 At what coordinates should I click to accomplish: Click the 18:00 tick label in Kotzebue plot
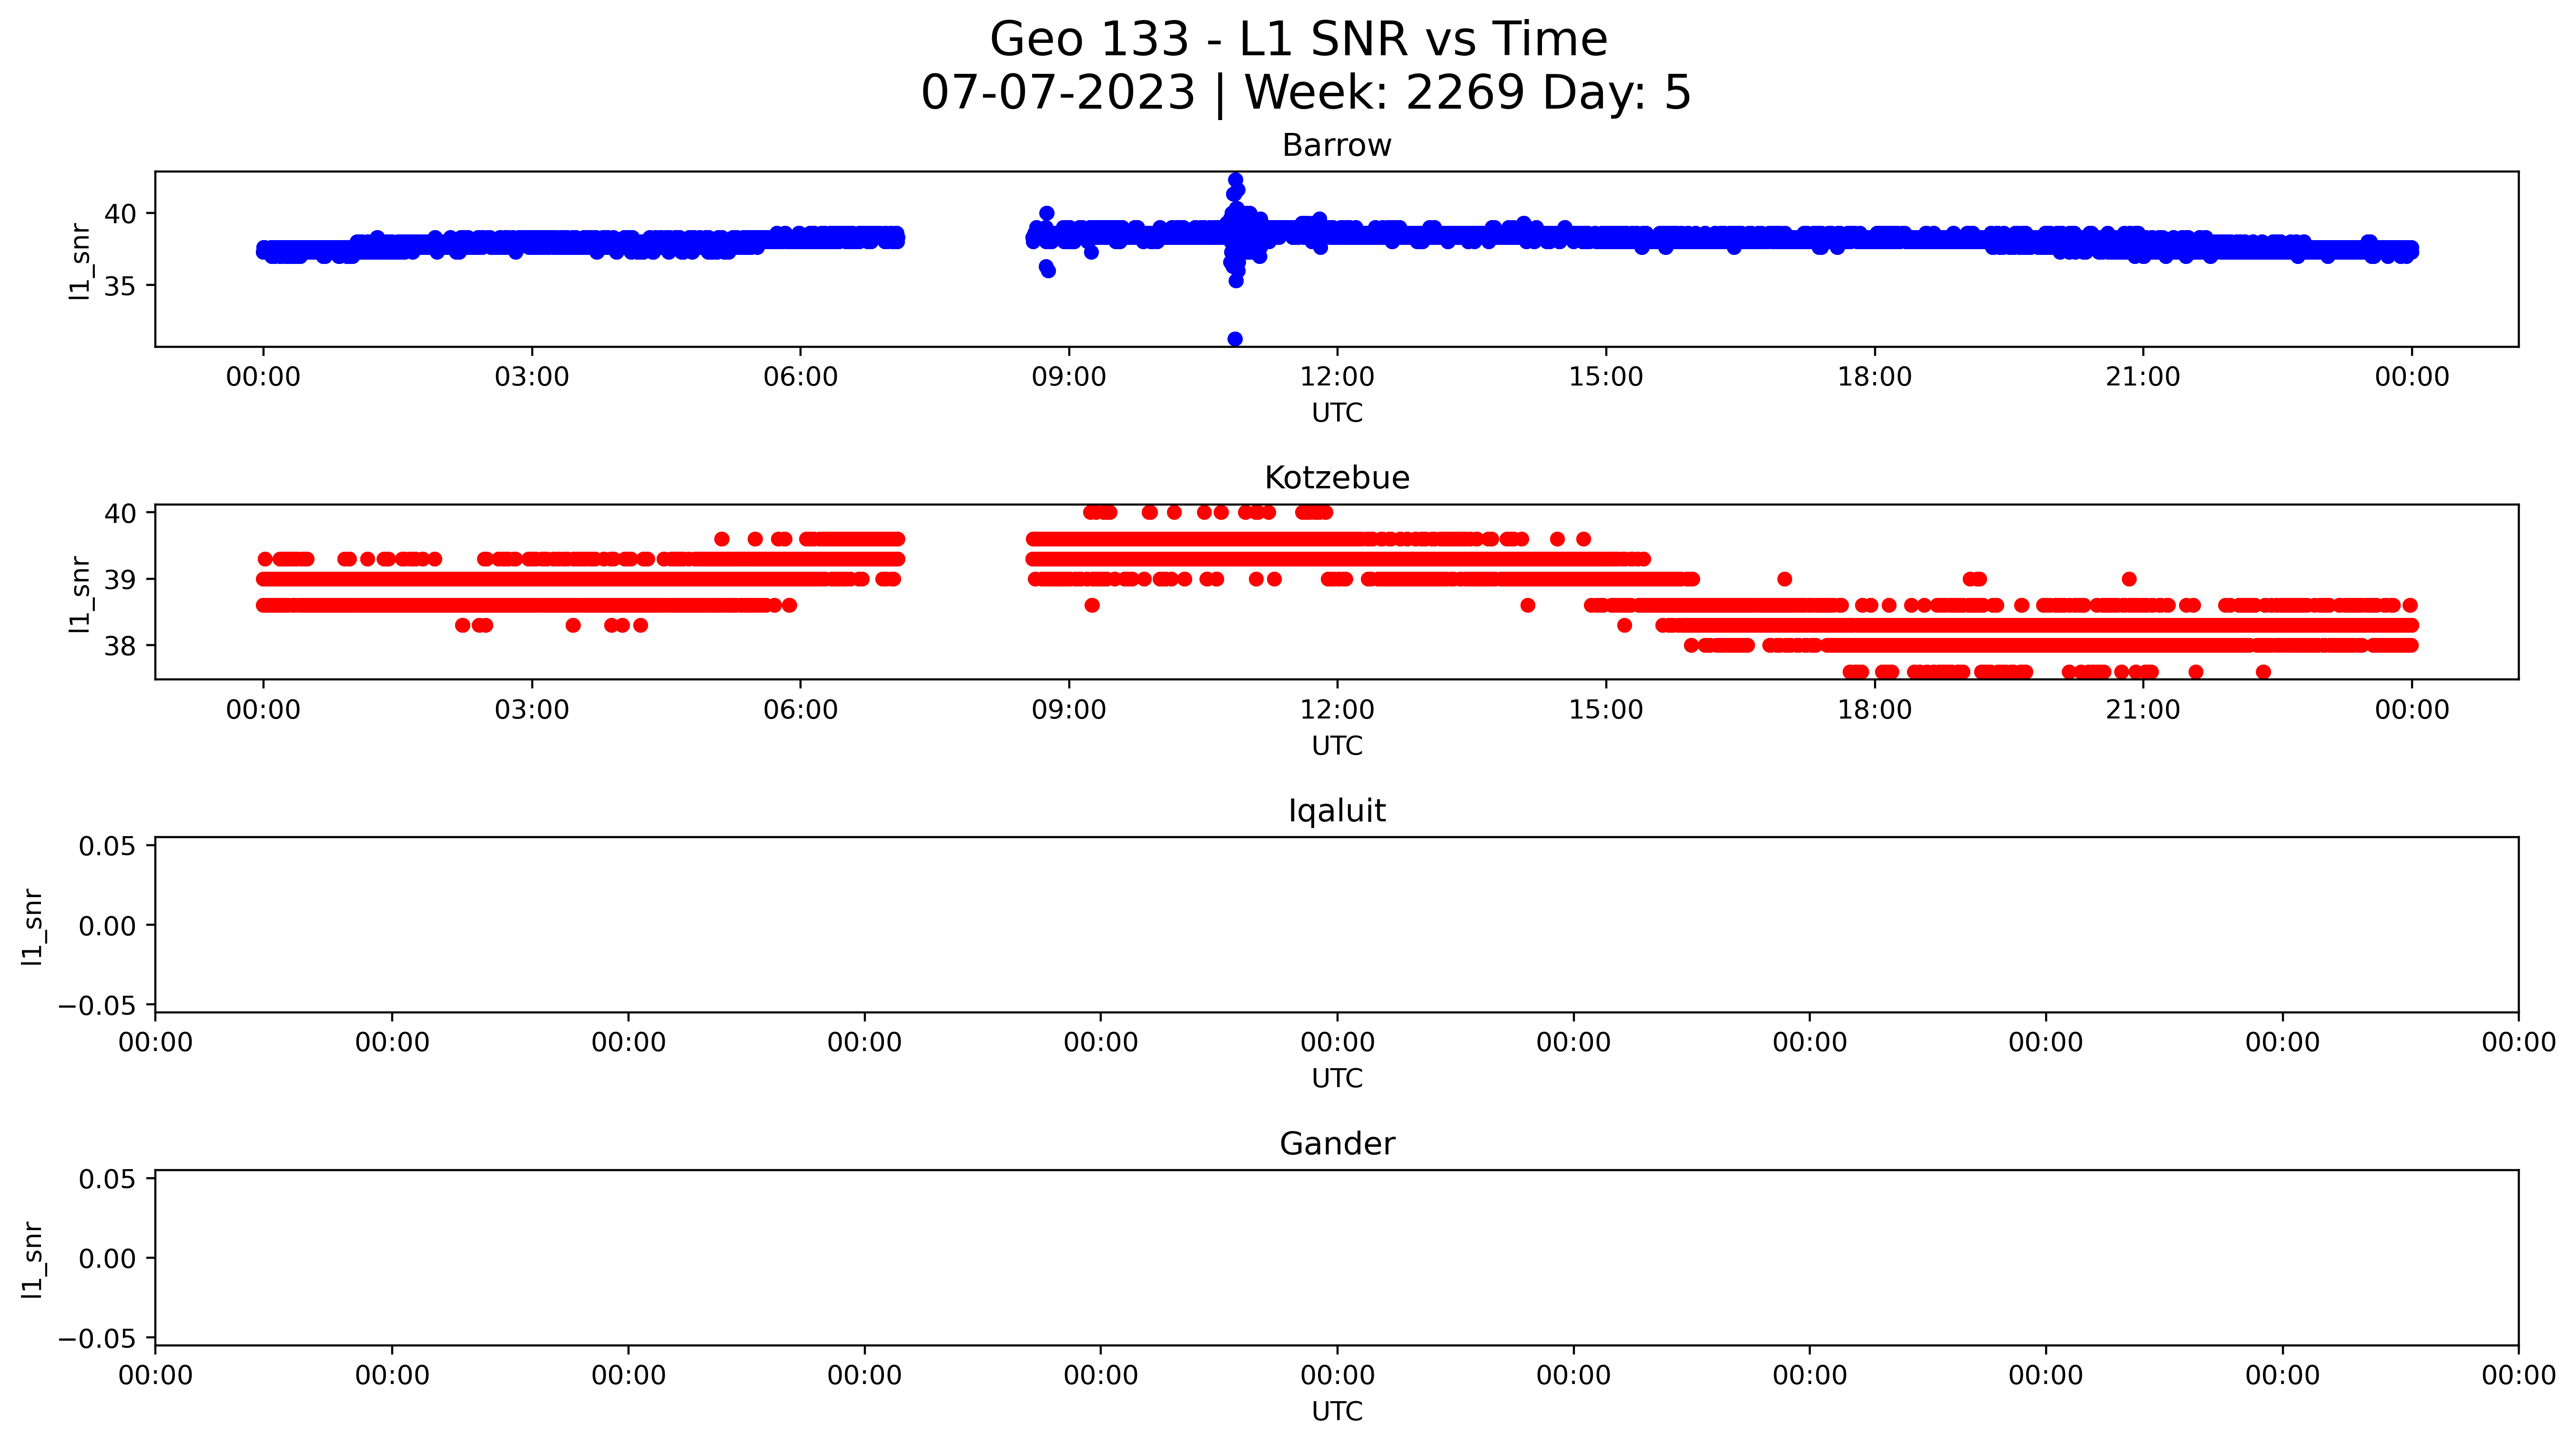point(1874,710)
